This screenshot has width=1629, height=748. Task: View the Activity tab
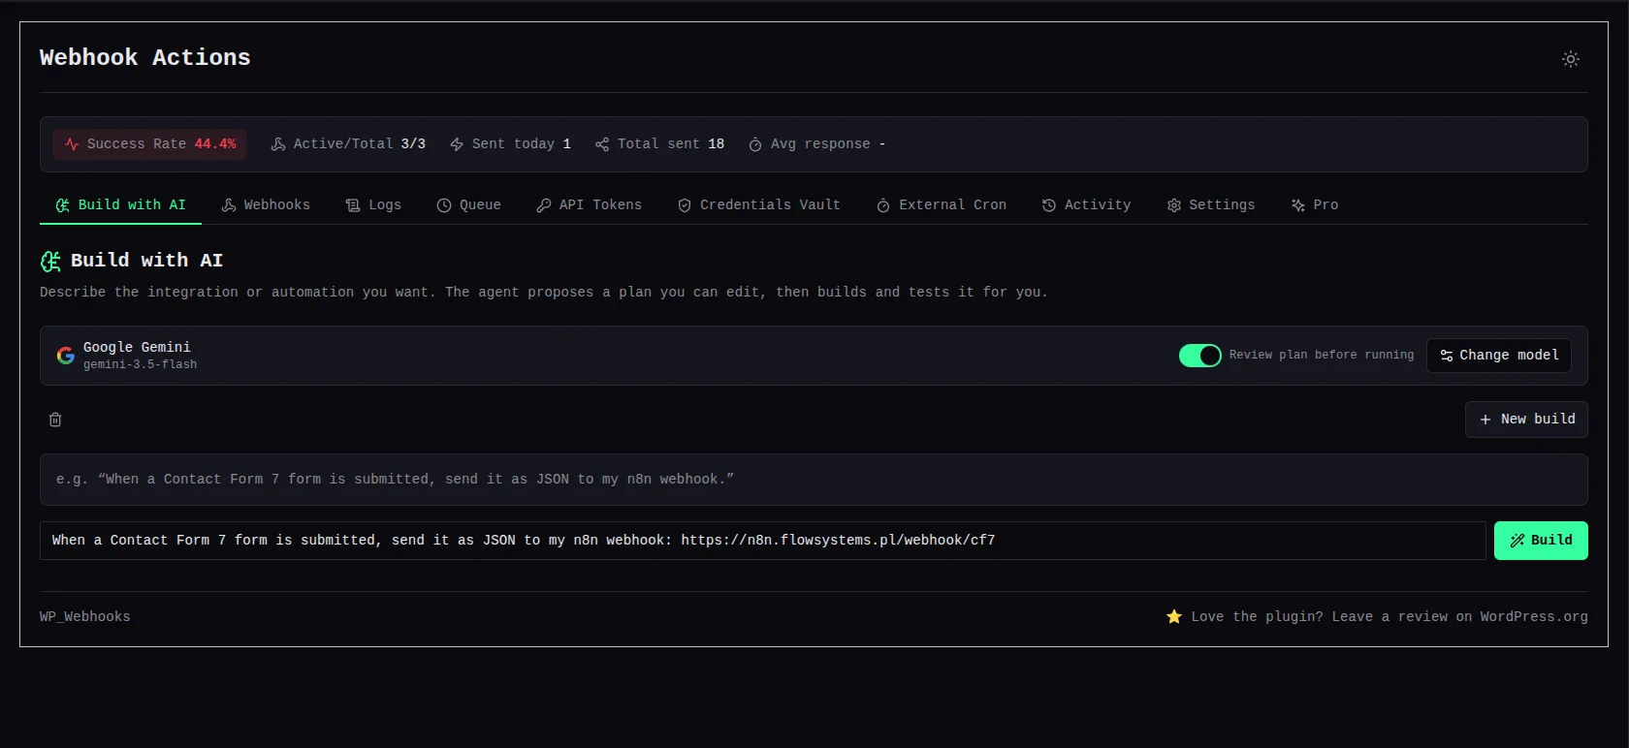click(1086, 205)
